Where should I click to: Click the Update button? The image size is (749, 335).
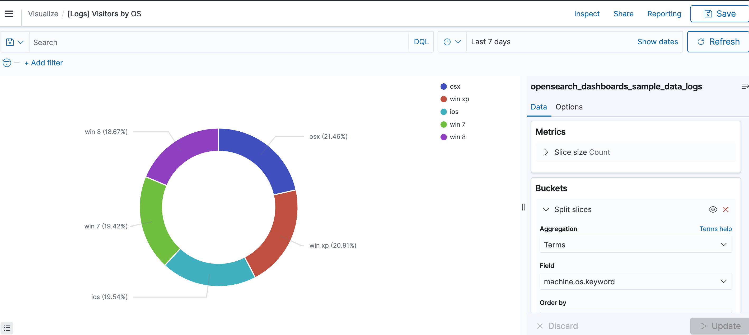(x=720, y=326)
